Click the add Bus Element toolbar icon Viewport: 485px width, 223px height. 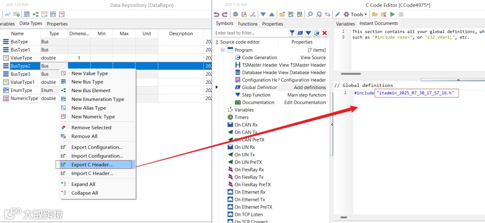click(x=35, y=14)
